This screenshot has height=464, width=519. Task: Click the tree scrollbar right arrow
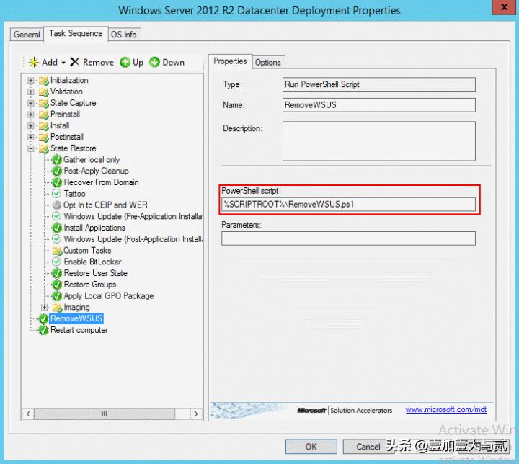tap(196, 414)
